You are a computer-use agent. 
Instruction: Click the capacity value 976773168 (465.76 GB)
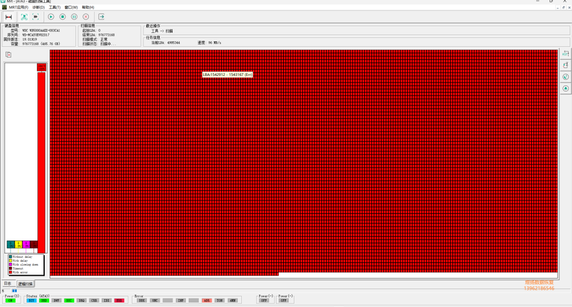41,44
